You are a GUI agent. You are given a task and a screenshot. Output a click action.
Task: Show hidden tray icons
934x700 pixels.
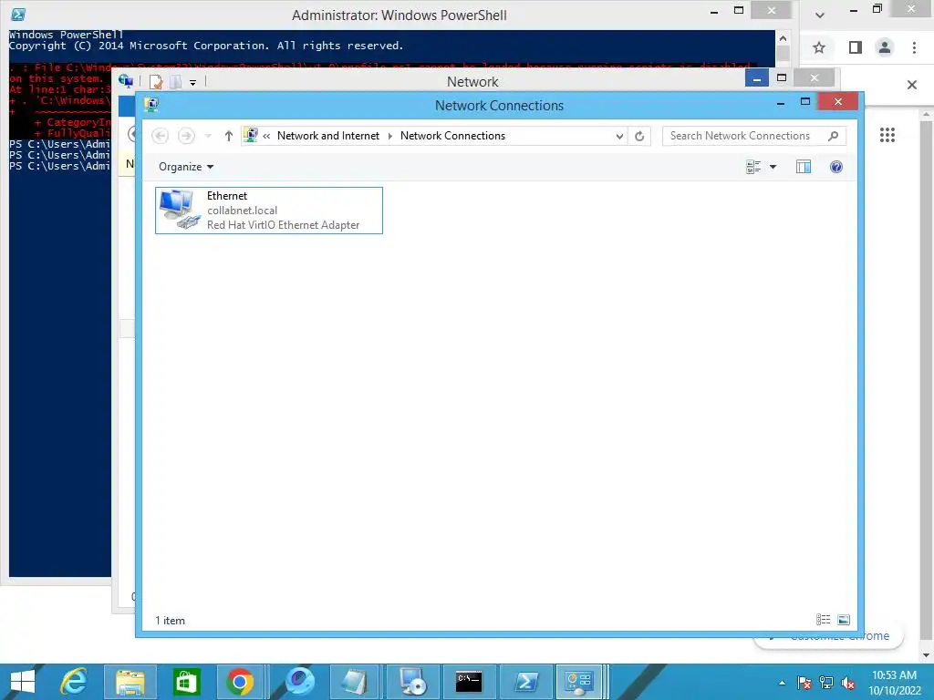[x=782, y=683]
